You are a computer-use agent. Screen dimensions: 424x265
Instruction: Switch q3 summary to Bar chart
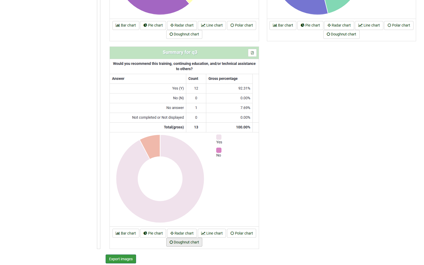(x=126, y=233)
